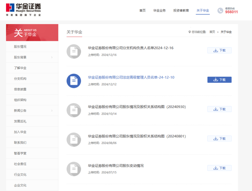Open 联系我们 sidebar item

tap(32, 142)
